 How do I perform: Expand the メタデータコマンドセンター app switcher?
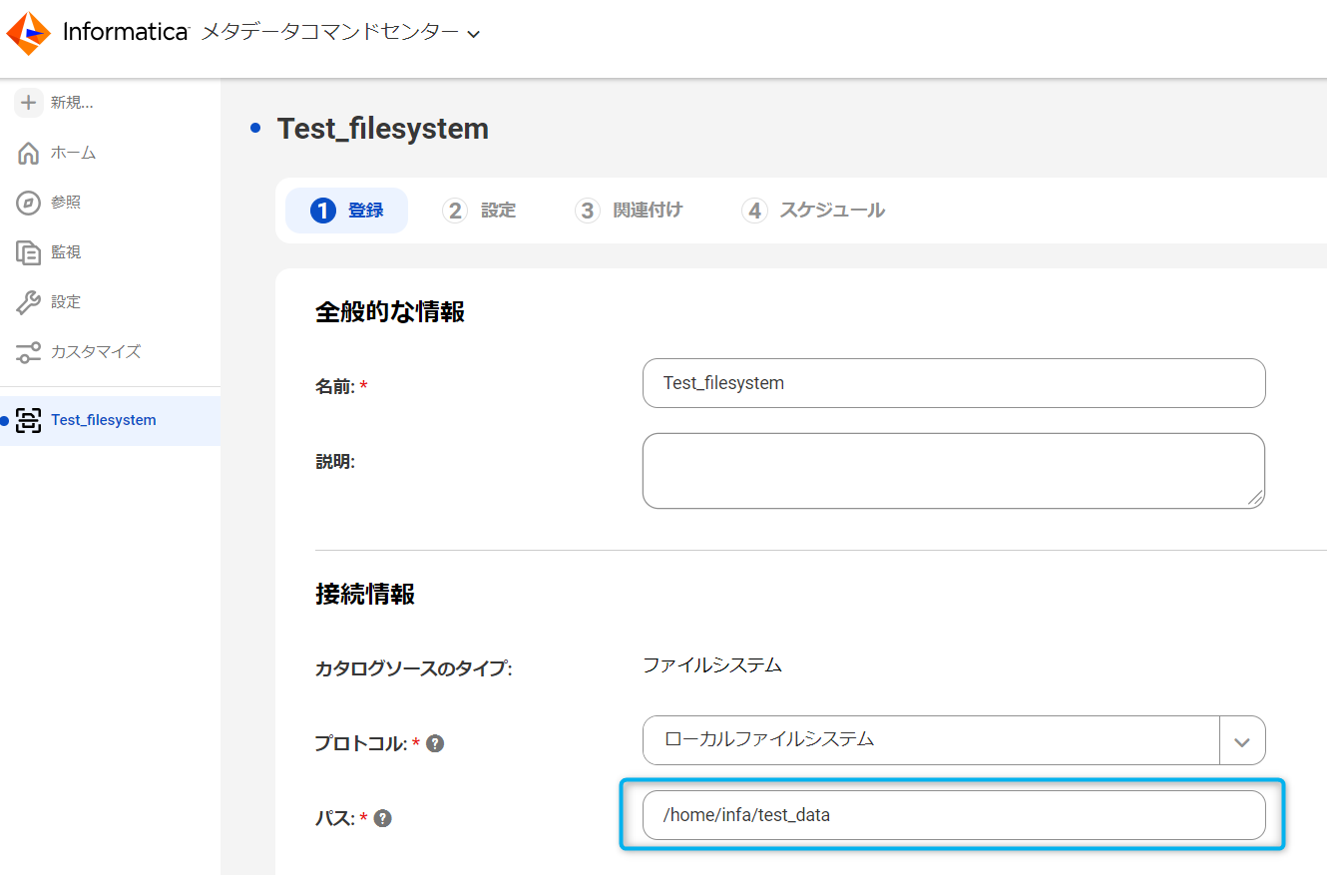tap(474, 34)
